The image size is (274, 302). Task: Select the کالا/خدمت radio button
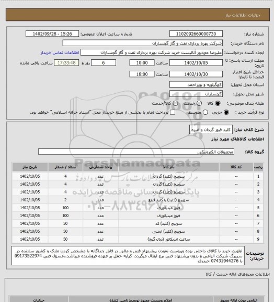point(175,103)
